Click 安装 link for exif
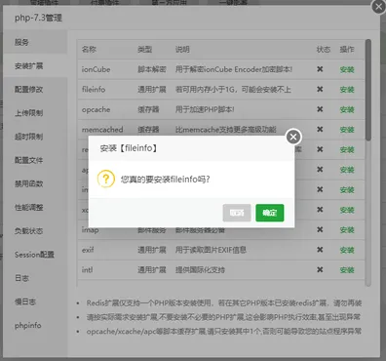This screenshot has width=386, height=361. pyautogui.click(x=347, y=250)
